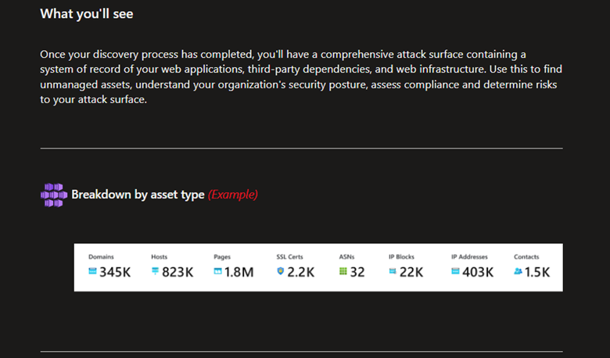The height and width of the screenshot is (358, 610).
Task: Click the IP Blocks icon beside 22K
Action: tap(393, 271)
